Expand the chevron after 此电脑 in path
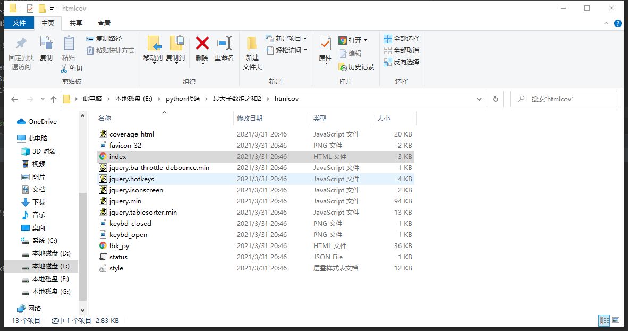Image resolution: width=628 pixels, height=331 pixels. click(x=108, y=99)
